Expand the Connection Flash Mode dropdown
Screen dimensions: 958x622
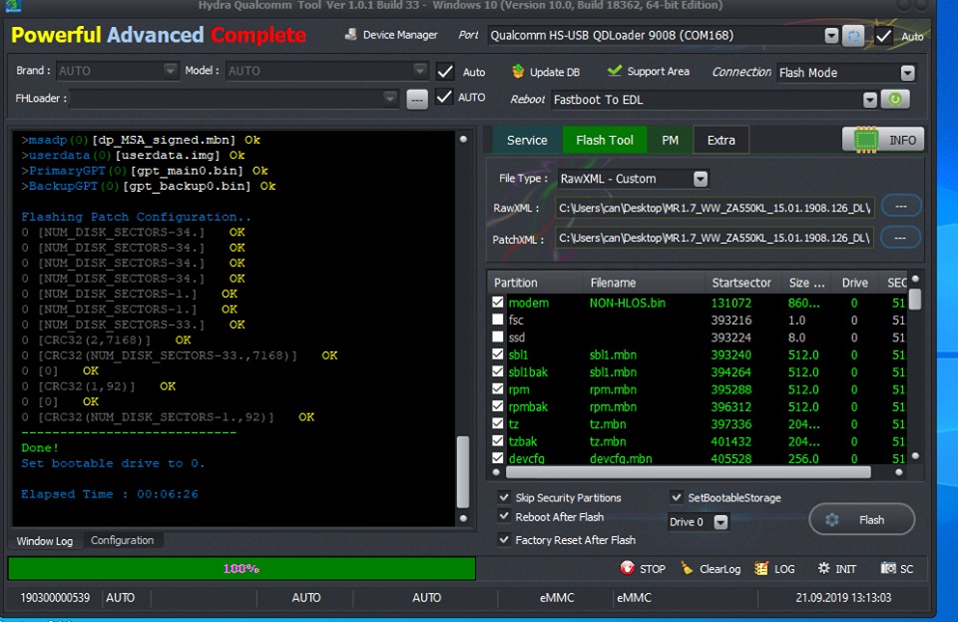point(907,73)
